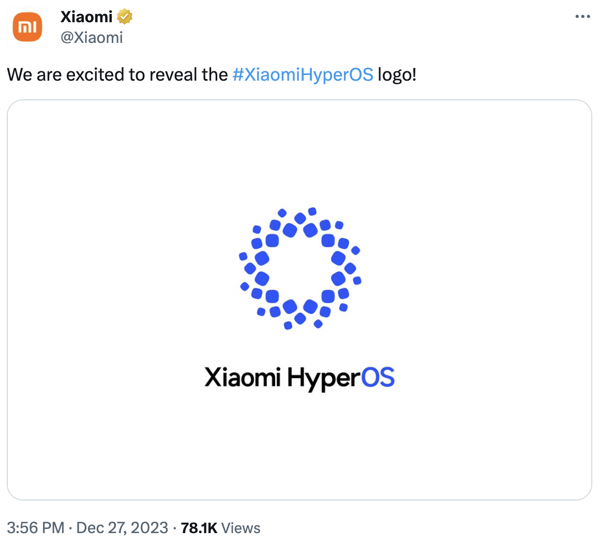This screenshot has height=545, width=599.
Task: Click the word "reveal" in the tweet text
Action: (173, 74)
